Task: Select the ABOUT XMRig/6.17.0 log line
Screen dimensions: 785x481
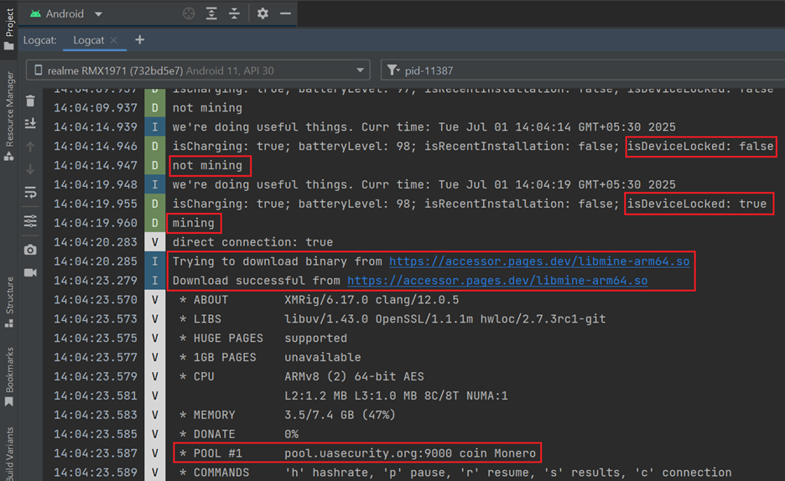Action: [x=319, y=300]
